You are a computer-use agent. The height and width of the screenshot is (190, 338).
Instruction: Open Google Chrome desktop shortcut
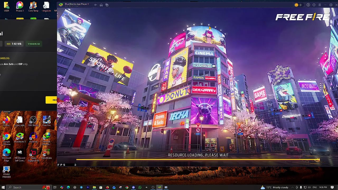tap(6, 139)
